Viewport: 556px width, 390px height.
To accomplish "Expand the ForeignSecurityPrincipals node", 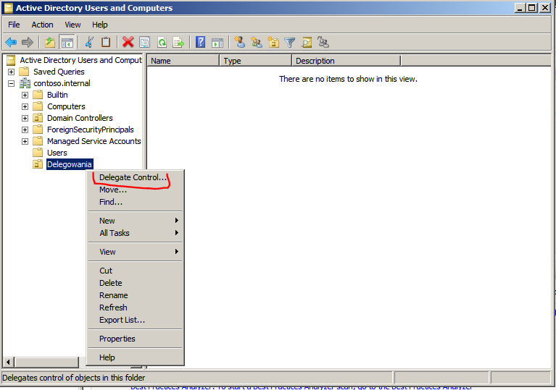I will [x=25, y=130].
